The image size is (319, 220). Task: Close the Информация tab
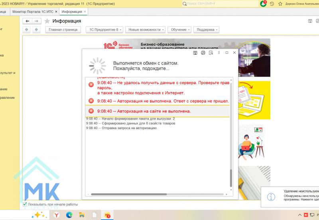tap(85, 12)
